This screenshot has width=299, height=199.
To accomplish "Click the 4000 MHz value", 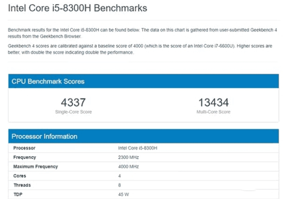I will click(129, 167).
